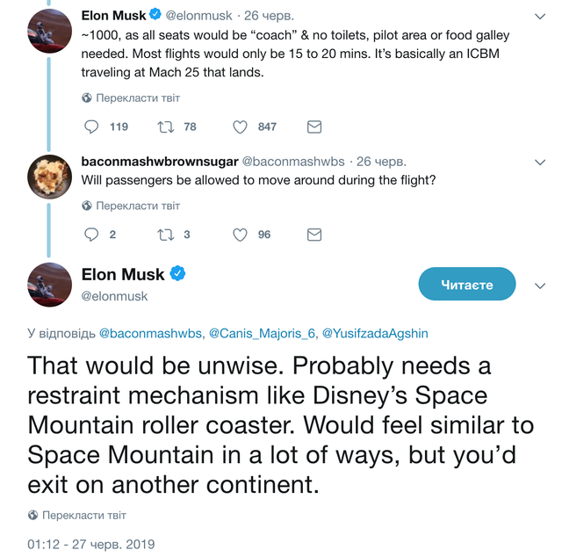Translate the first tweet via 'Перекласти твіт'

[137, 98]
